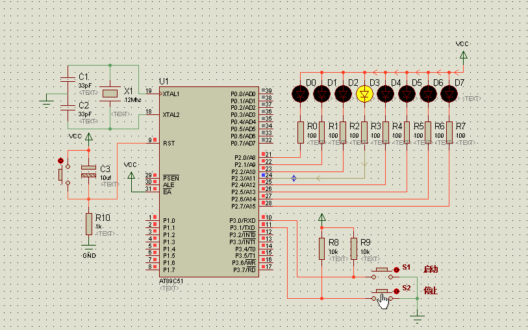Click the '启动' label next to S1
528x330 pixels.
[x=431, y=270]
